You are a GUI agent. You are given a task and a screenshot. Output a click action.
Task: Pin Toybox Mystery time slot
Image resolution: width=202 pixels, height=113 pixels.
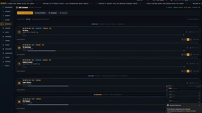(187, 83)
